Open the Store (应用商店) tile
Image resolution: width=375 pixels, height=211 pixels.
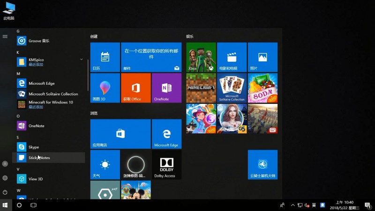120,134
